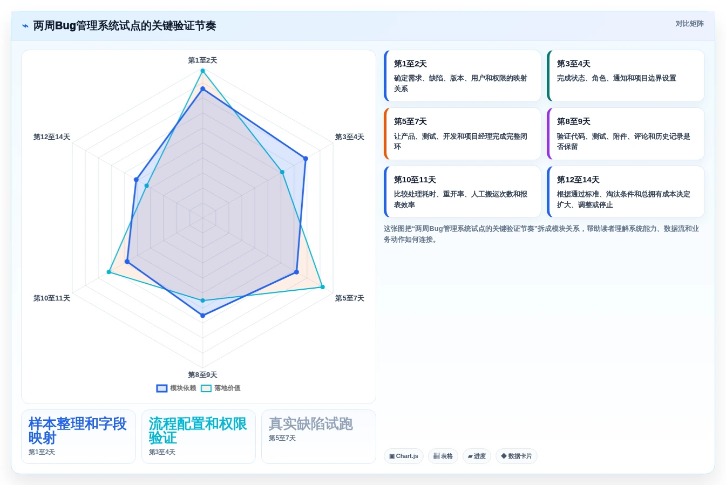
Task: Select the 流程配置和权限验证 step card
Action: pos(199,436)
